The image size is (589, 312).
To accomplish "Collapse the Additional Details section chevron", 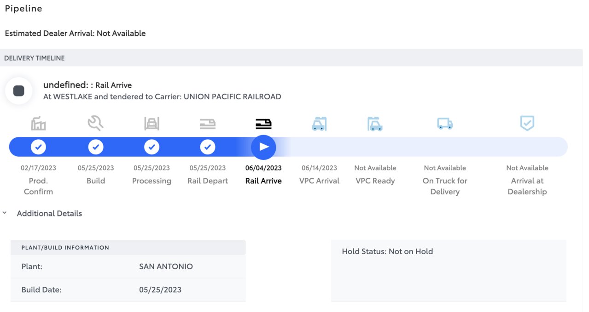I will click(x=5, y=213).
